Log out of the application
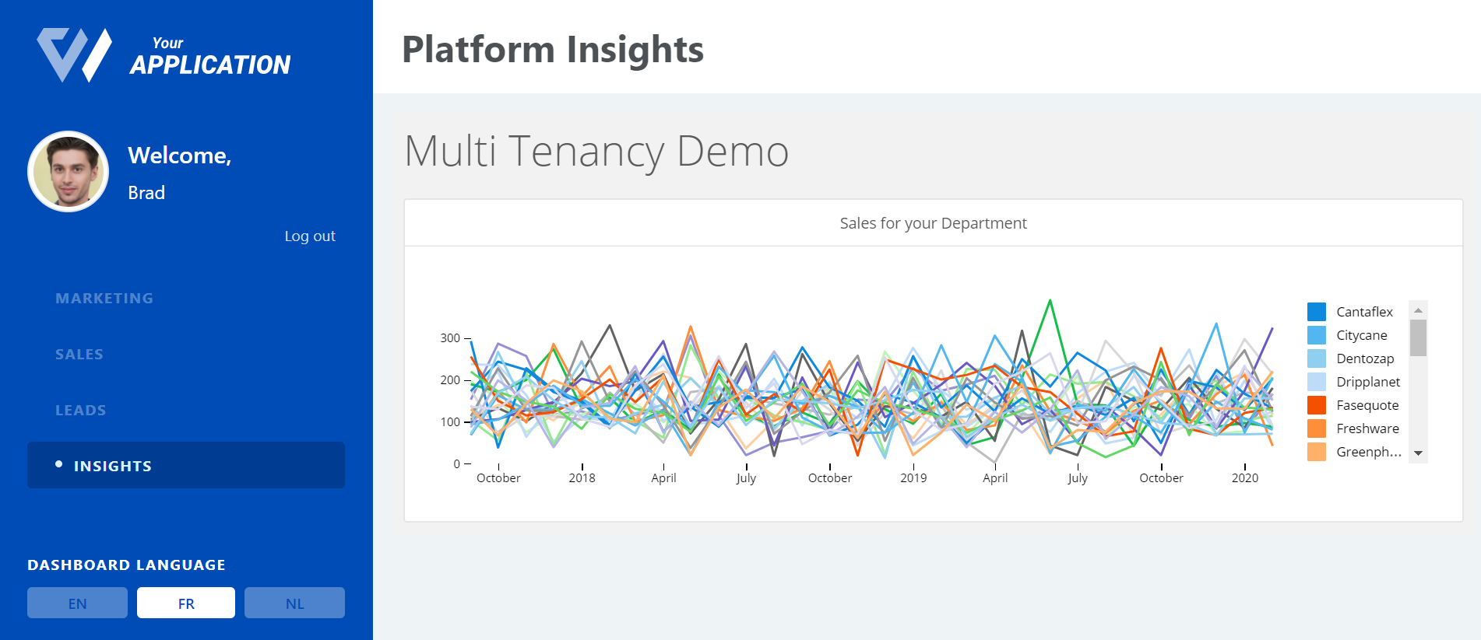The image size is (1481, 640). point(309,236)
